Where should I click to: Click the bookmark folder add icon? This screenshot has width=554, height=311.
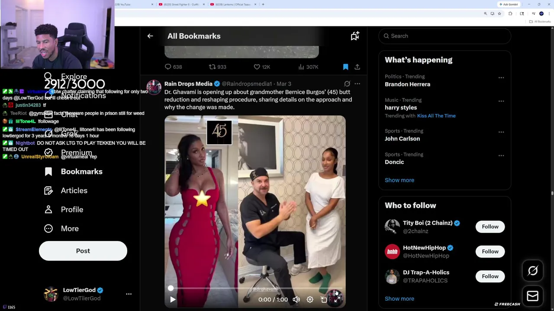coord(355,36)
